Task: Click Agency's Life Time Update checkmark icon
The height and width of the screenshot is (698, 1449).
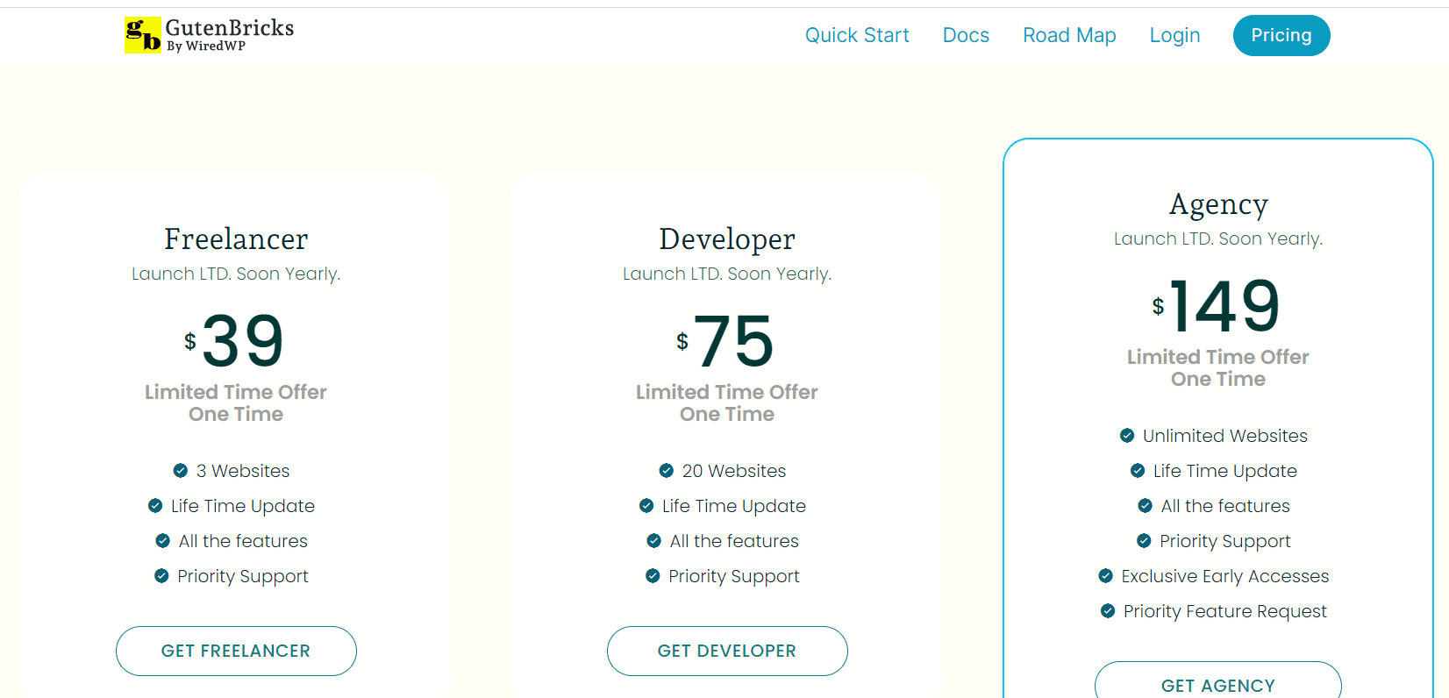Action: tap(1138, 471)
